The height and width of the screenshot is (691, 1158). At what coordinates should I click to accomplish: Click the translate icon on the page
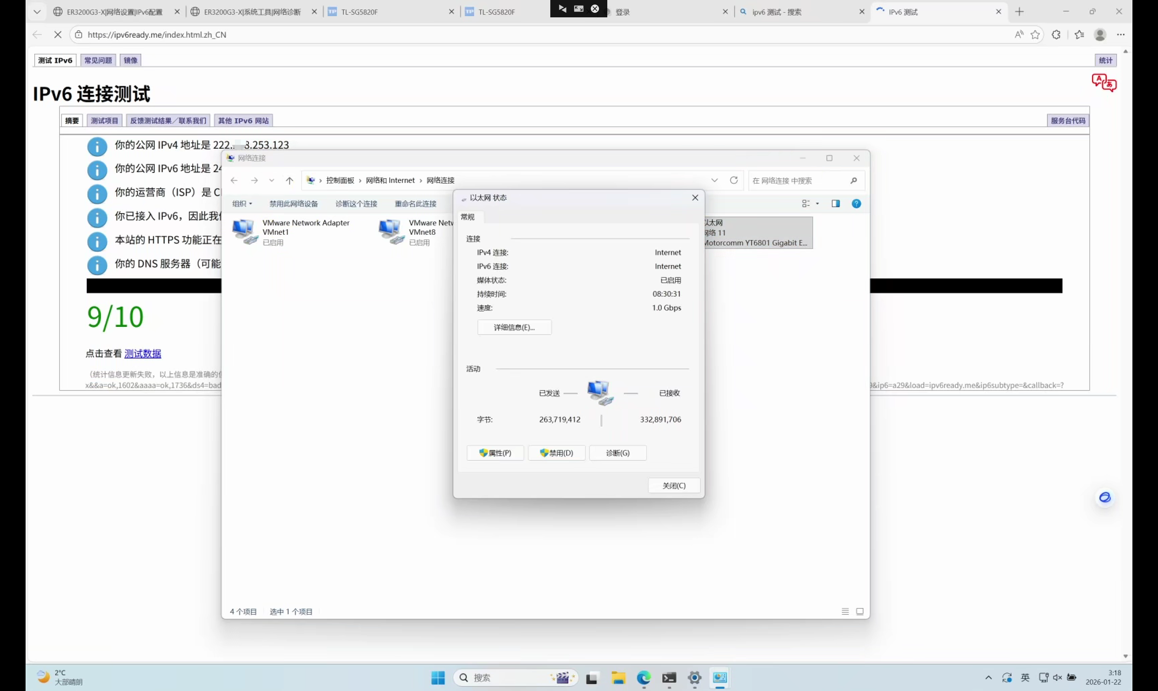(x=1104, y=83)
